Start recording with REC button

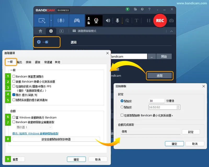(160, 21)
